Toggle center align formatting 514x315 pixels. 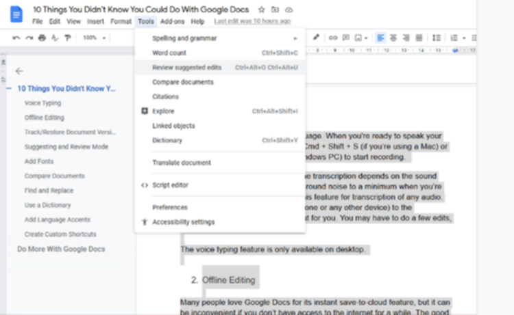point(393,38)
